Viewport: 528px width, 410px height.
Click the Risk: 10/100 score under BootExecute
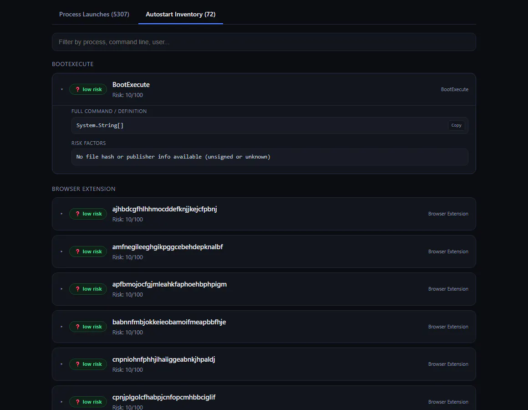[x=127, y=95]
